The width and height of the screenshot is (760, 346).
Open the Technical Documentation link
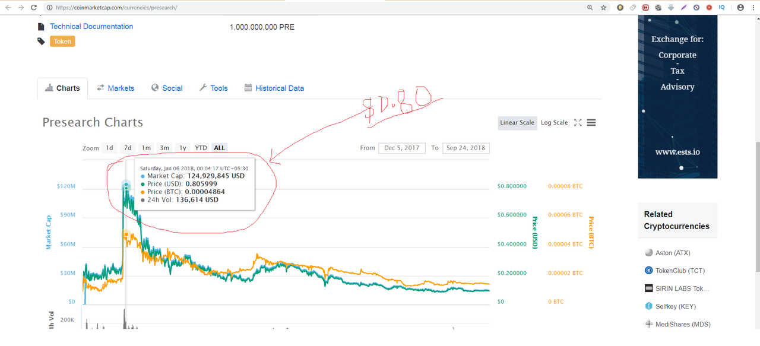click(91, 27)
